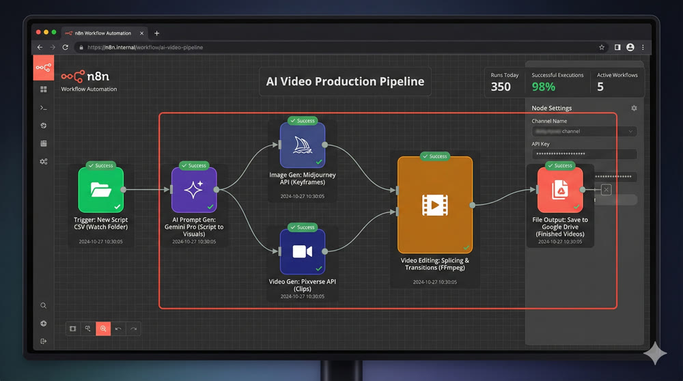The width and height of the screenshot is (683, 381).
Task: Click the browser forward arrow
Action: click(x=53, y=47)
